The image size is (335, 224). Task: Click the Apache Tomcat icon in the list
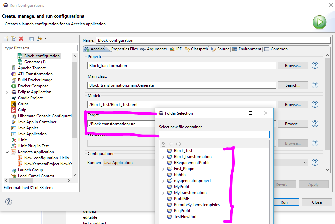14,68
